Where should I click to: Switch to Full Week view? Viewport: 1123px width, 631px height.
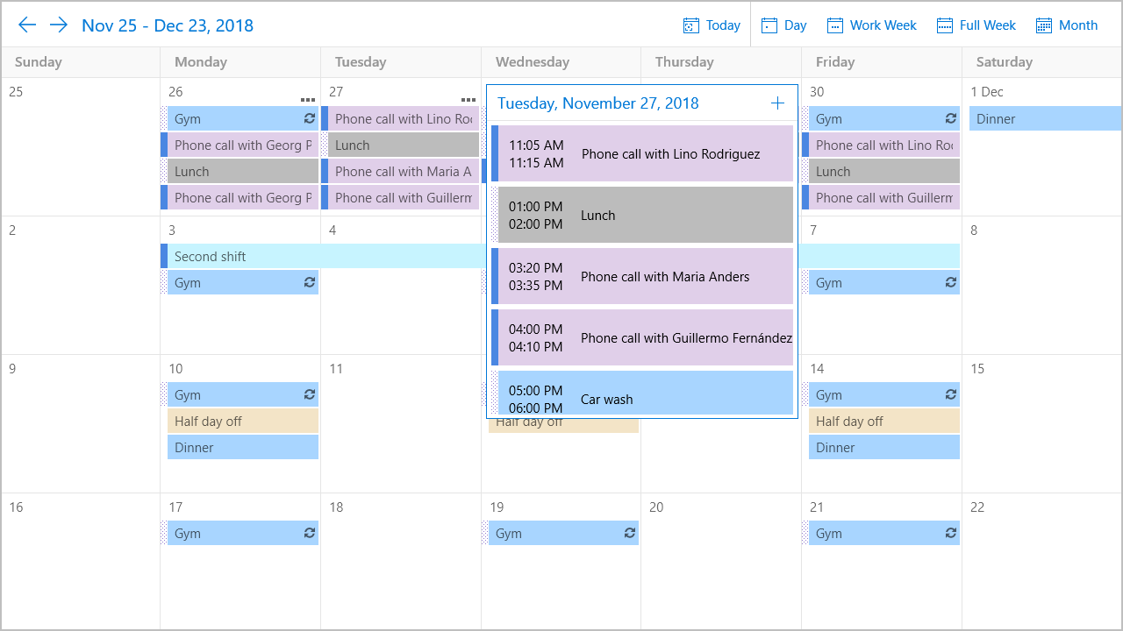tap(976, 25)
